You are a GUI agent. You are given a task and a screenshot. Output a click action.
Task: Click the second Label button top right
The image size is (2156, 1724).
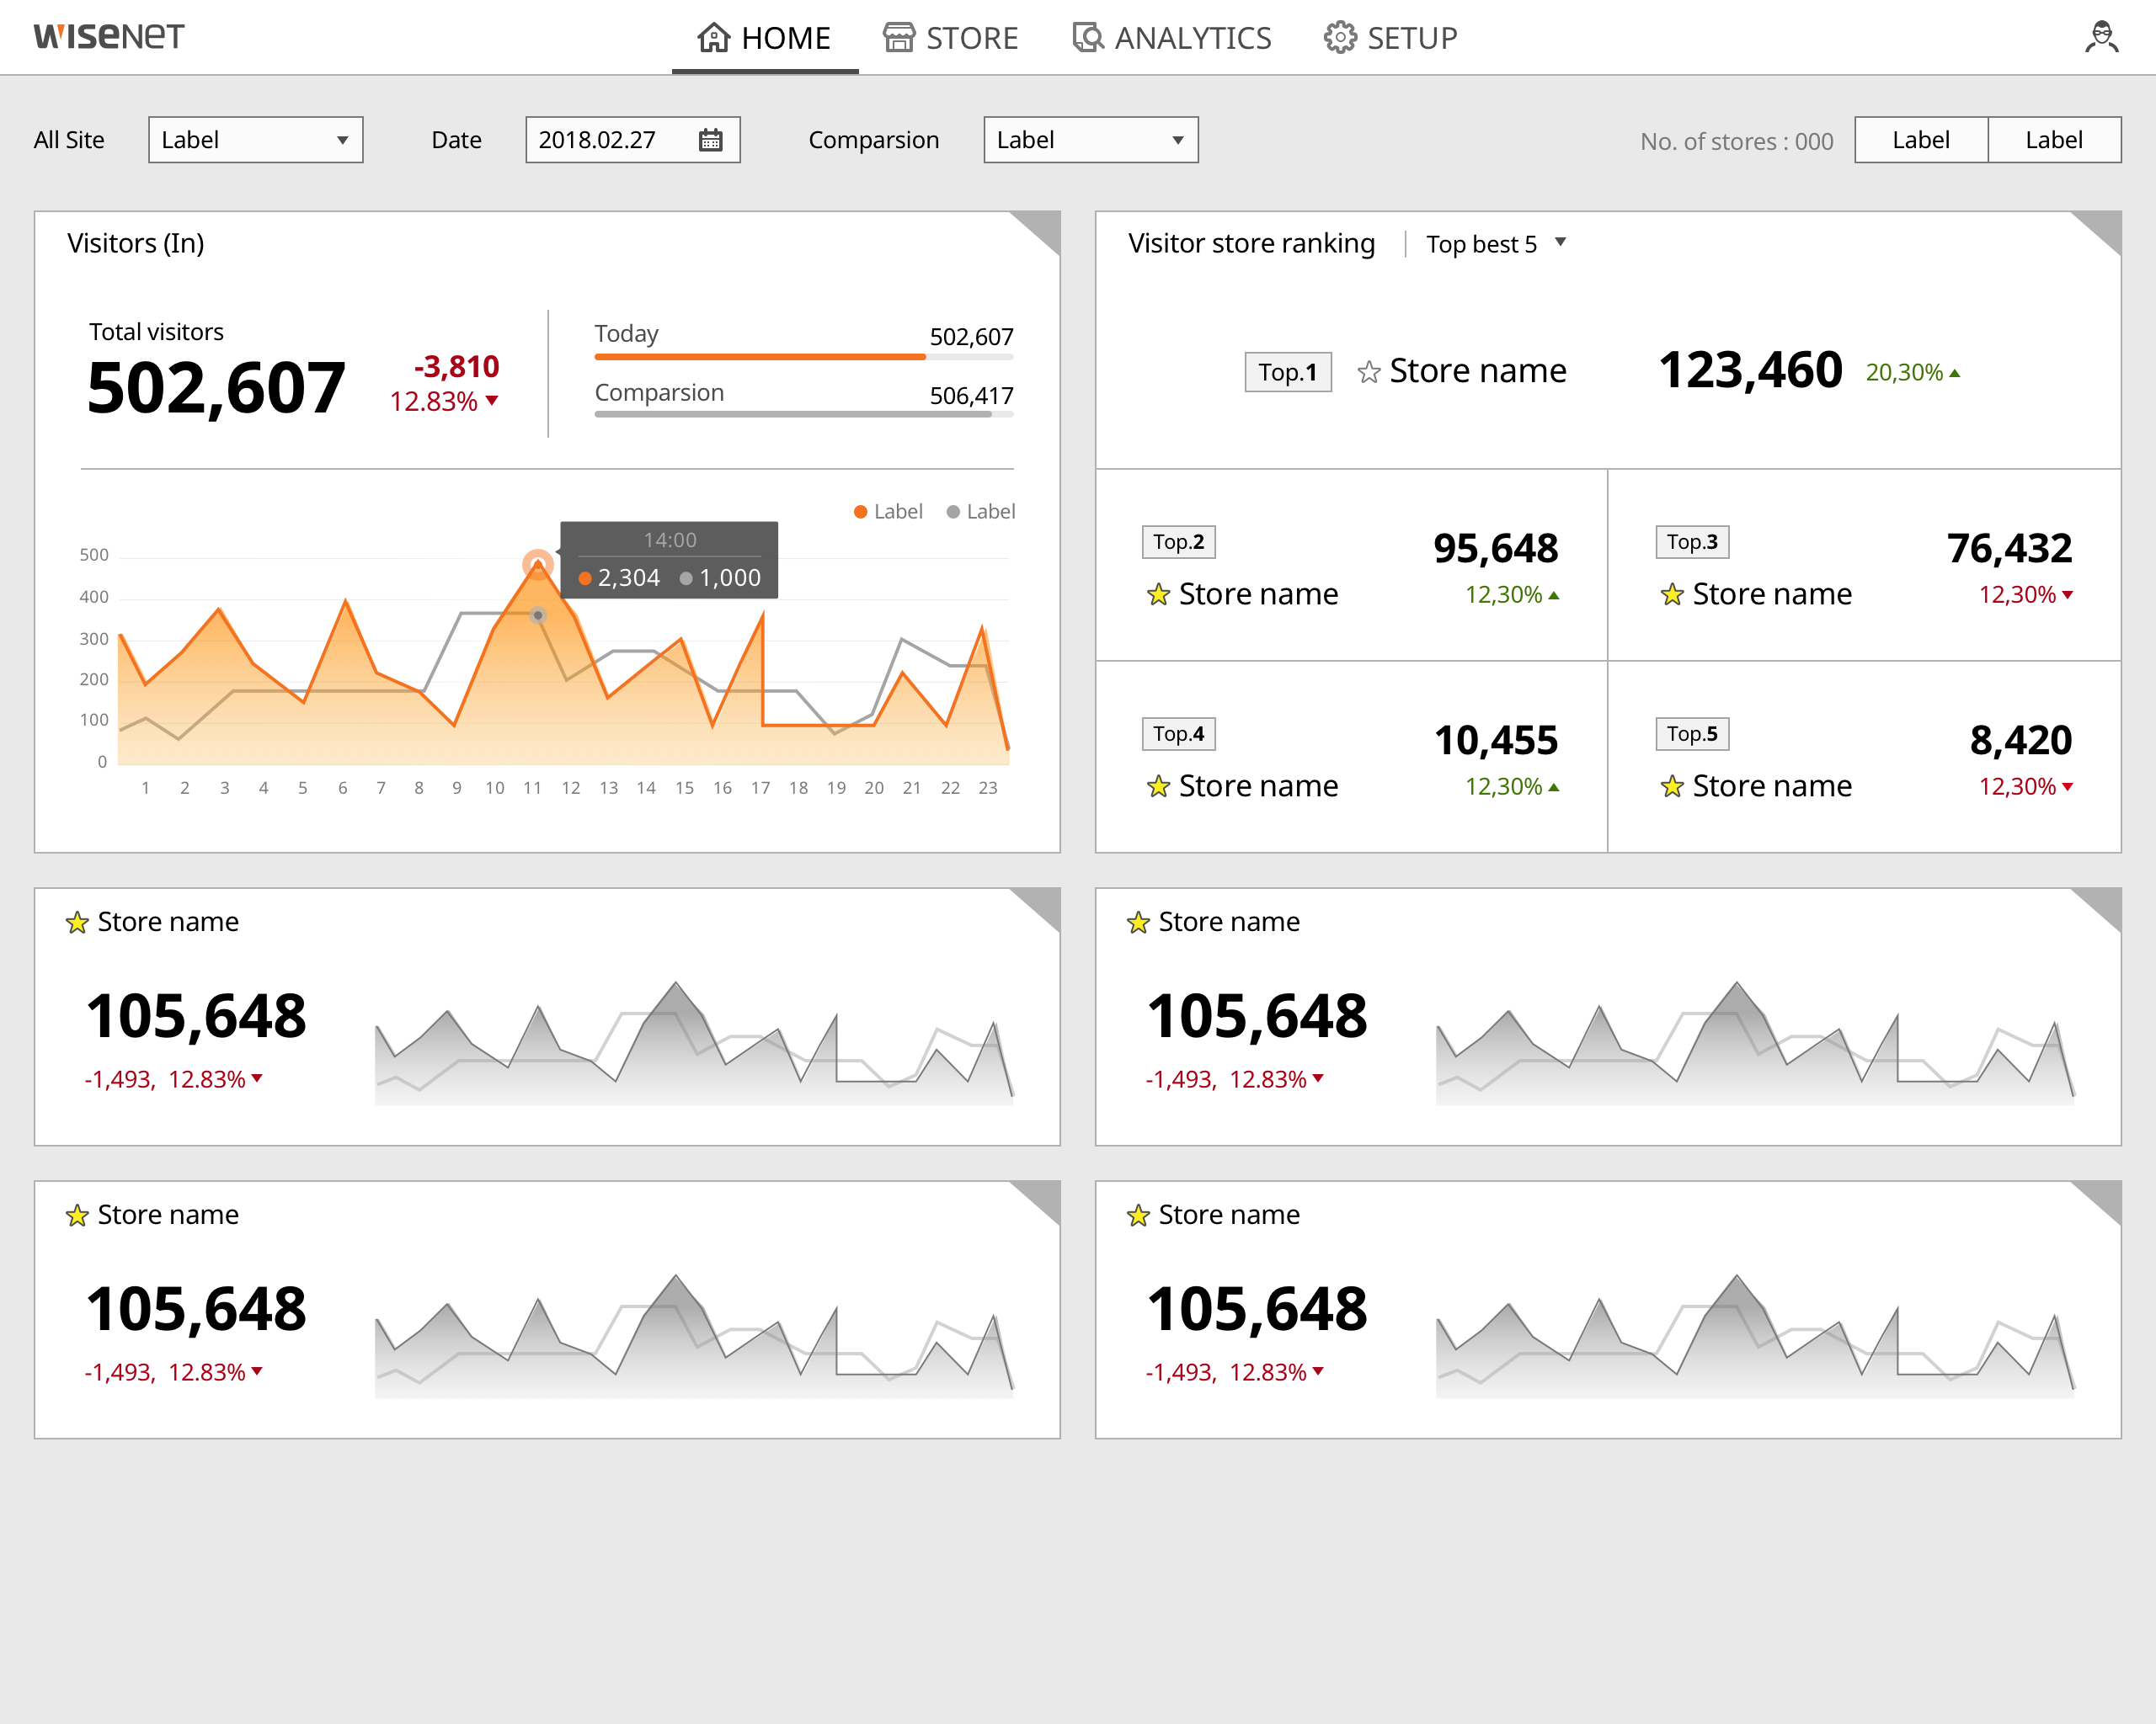(x=2054, y=140)
